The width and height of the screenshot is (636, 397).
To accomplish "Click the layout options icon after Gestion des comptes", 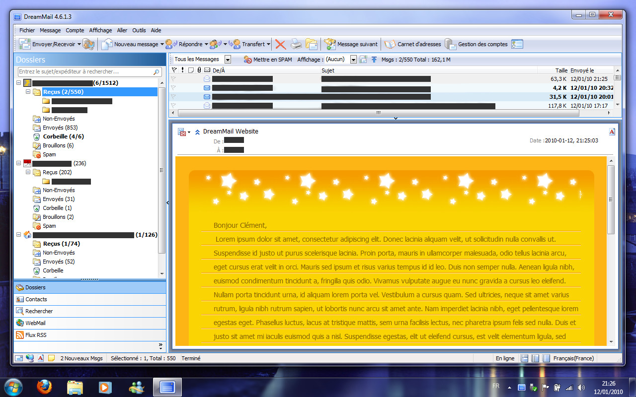I will pos(517,44).
